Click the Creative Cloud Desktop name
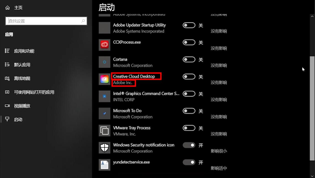Viewport: 315px width, 178px height. 134,76
